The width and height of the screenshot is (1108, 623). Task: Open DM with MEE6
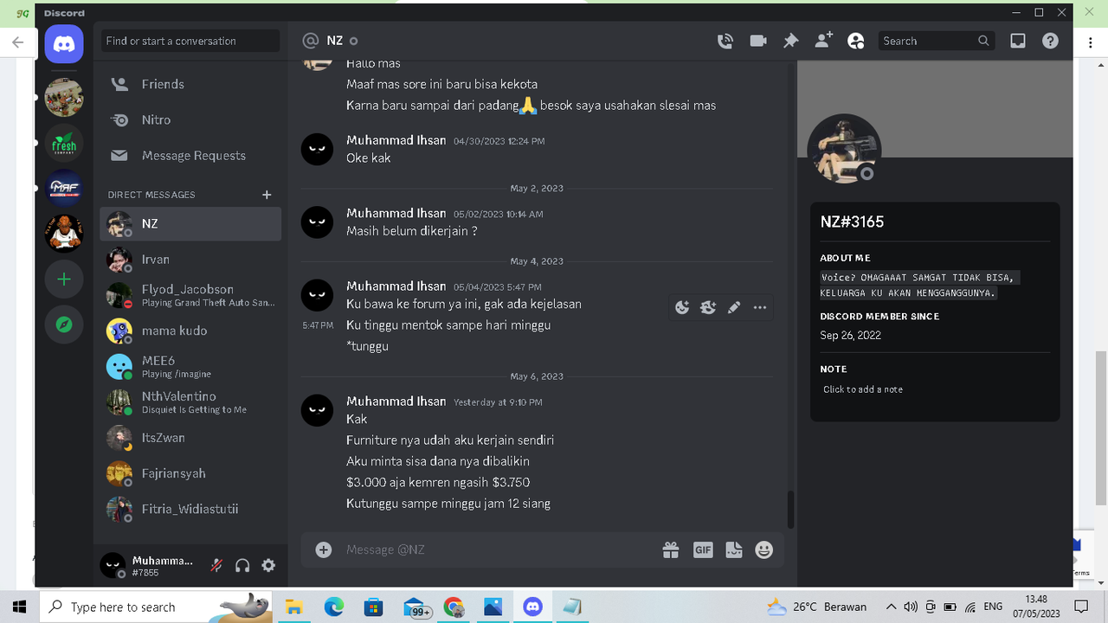pyautogui.click(x=190, y=366)
